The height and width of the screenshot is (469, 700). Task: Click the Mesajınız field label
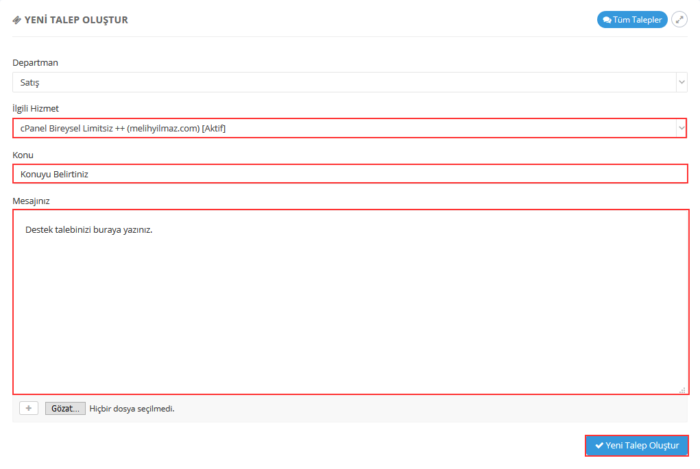click(x=31, y=201)
